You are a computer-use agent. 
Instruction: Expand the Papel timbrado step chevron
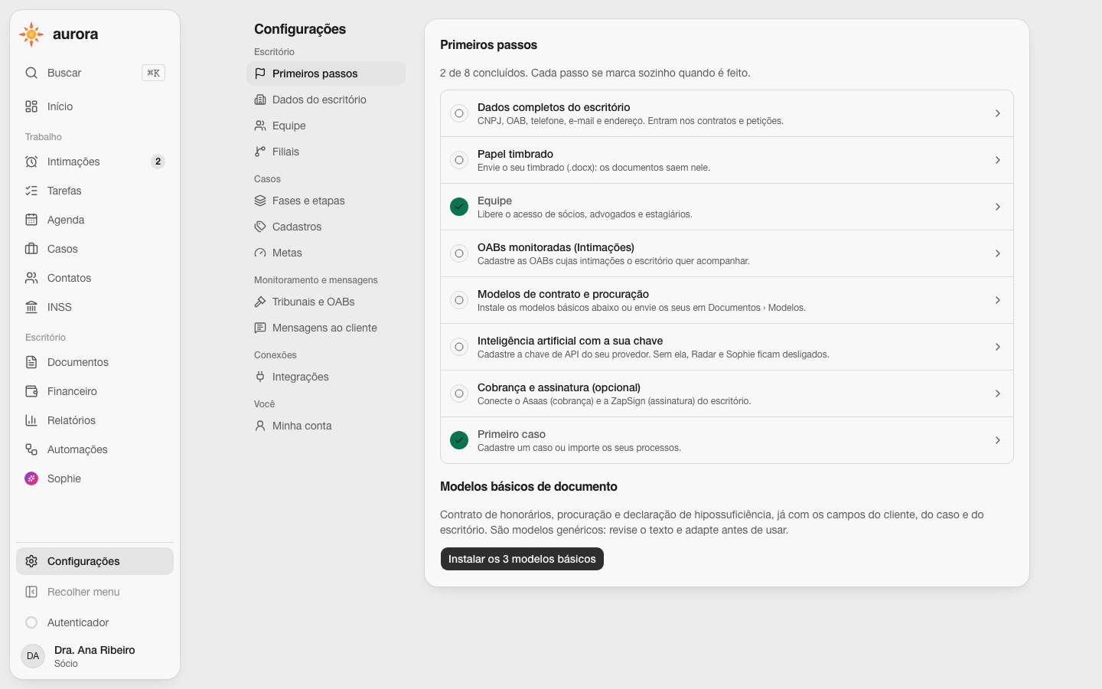click(998, 160)
